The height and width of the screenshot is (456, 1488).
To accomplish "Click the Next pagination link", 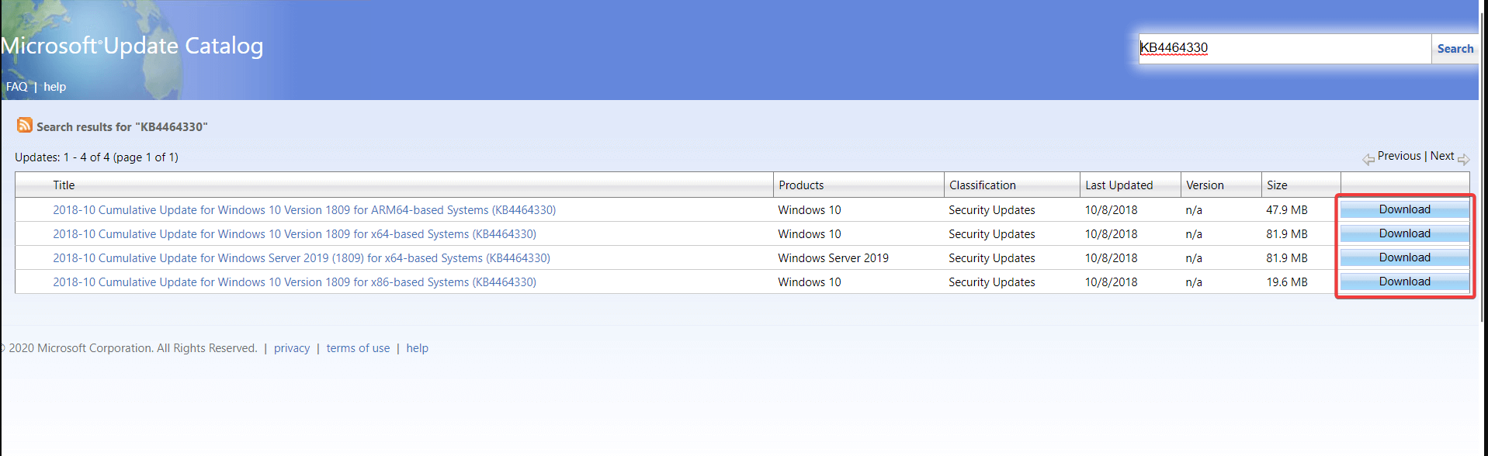I will (1442, 156).
